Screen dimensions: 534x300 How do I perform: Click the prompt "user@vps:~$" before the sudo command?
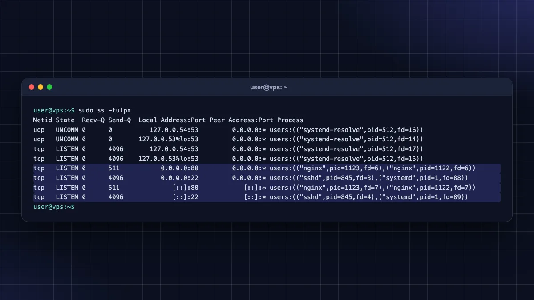pos(54,110)
